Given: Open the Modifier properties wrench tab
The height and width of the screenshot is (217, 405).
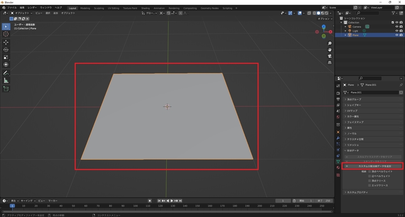Looking at the screenshot, I should coord(338,138).
